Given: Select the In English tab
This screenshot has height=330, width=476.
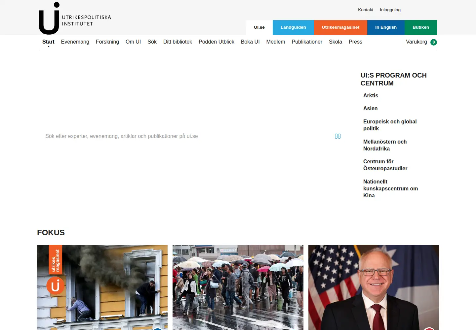Looking at the screenshot, I should point(386,27).
